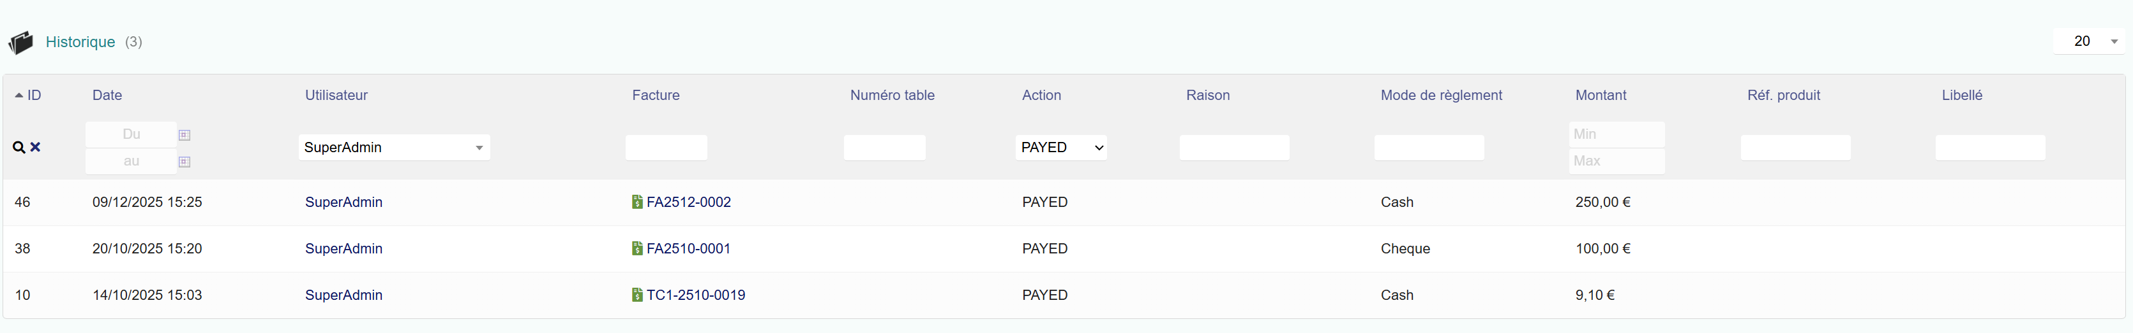Sort by the Montant column header
Image resolution: width=2133 pixels, height=333 pixels.
[1600, 95]
